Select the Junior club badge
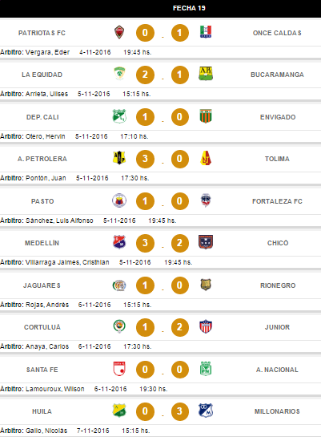 (206, 326)
